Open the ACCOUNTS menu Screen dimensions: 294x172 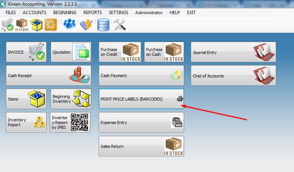(35, 13)
